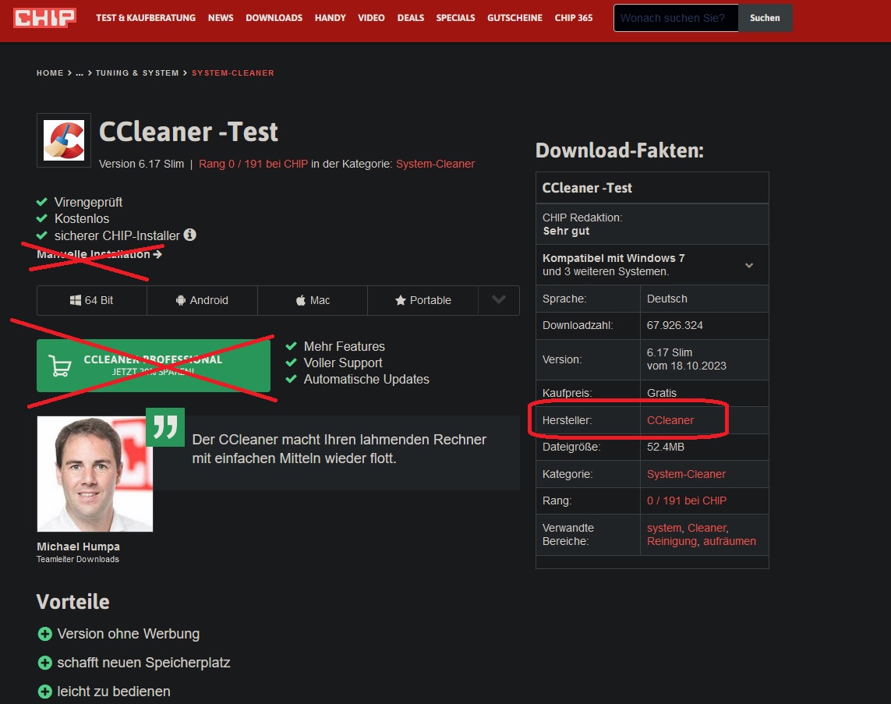Click the star icon in Portable button
Screen dimensions: 891x704
click(401, 300)
